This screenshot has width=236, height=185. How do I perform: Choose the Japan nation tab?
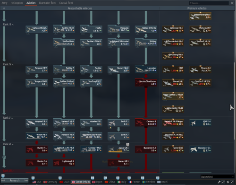[x=97, y=182]
